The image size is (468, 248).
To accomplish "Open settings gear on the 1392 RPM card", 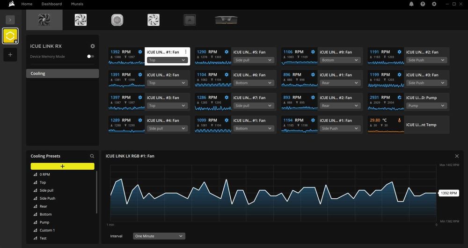I will [x=140, y=52].
